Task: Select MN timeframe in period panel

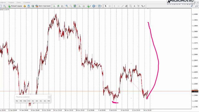Action: coord(49,101)
